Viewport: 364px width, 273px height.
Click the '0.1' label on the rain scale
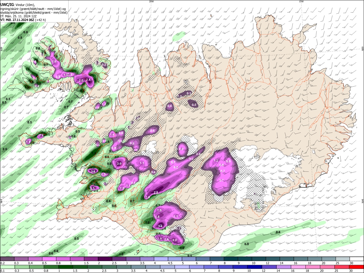[x=2, y=271]
